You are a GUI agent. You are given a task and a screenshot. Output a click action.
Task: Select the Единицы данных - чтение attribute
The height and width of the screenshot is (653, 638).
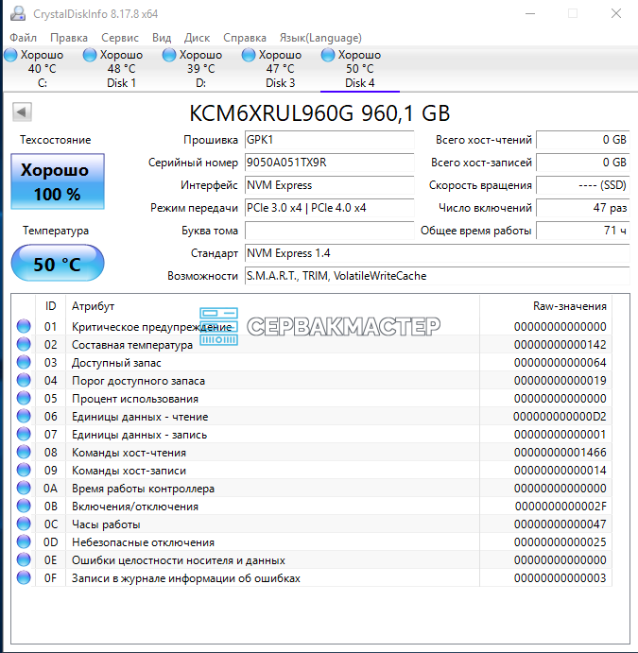[140, 417]
